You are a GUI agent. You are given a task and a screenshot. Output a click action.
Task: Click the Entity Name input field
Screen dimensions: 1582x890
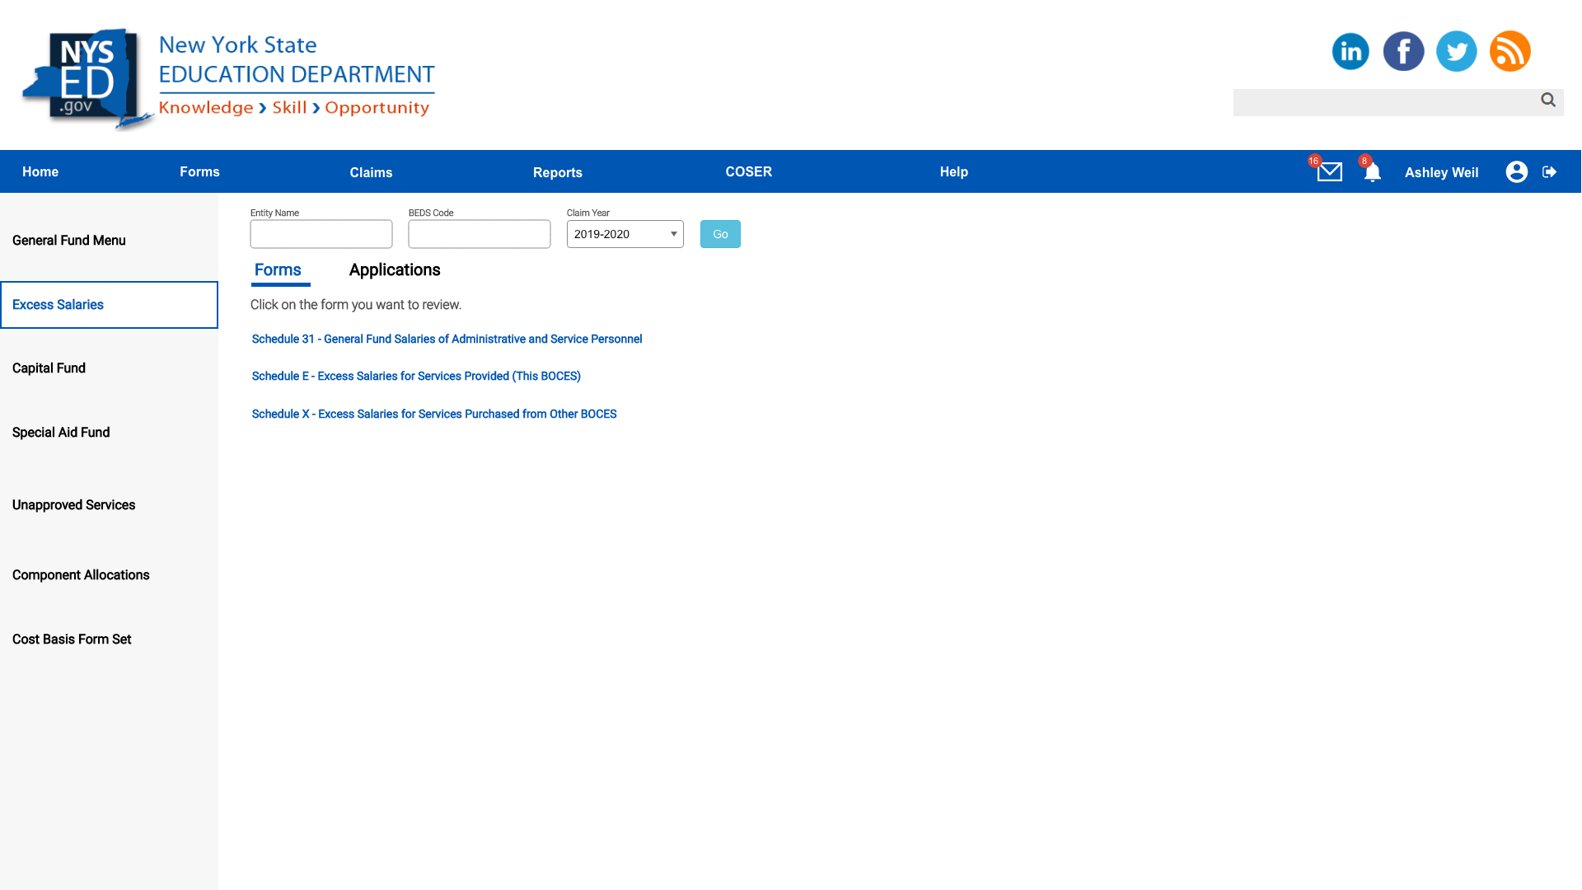[321, 234]
